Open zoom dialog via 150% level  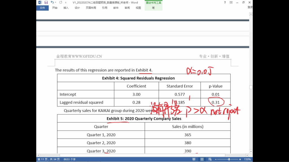(247, 159)
